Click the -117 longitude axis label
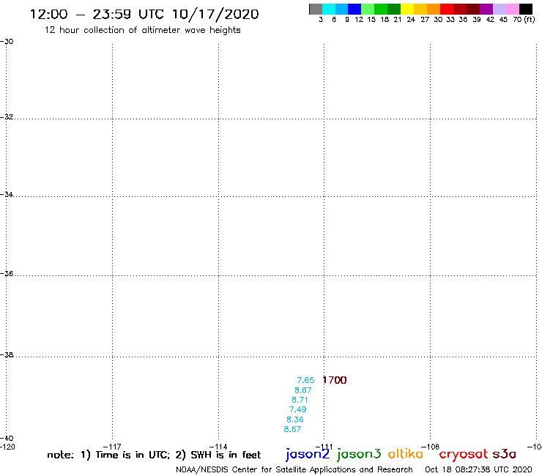 tap(112, 447)
